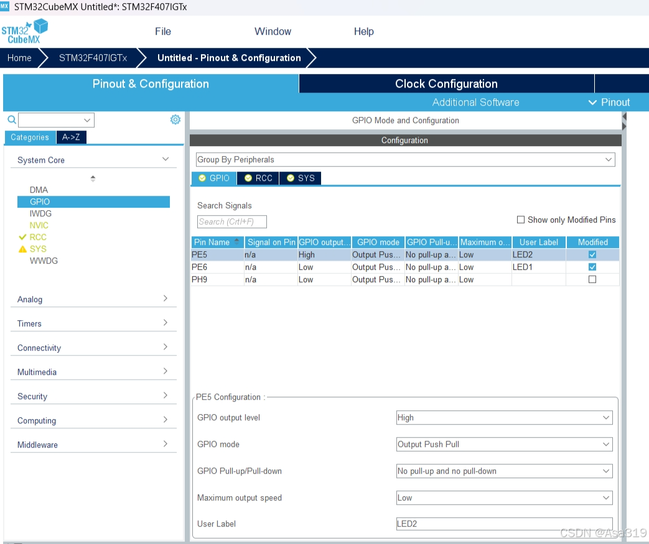Open the GPIO output level dropdown
Image resolution: width=649 pixels, height=544 pixels.
504,417
